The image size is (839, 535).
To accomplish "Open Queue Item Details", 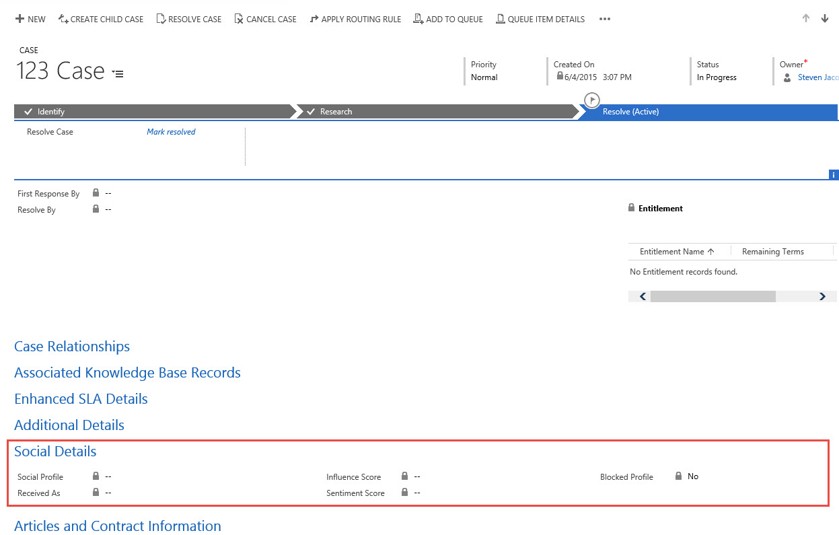I will click(x=540, y=19).
